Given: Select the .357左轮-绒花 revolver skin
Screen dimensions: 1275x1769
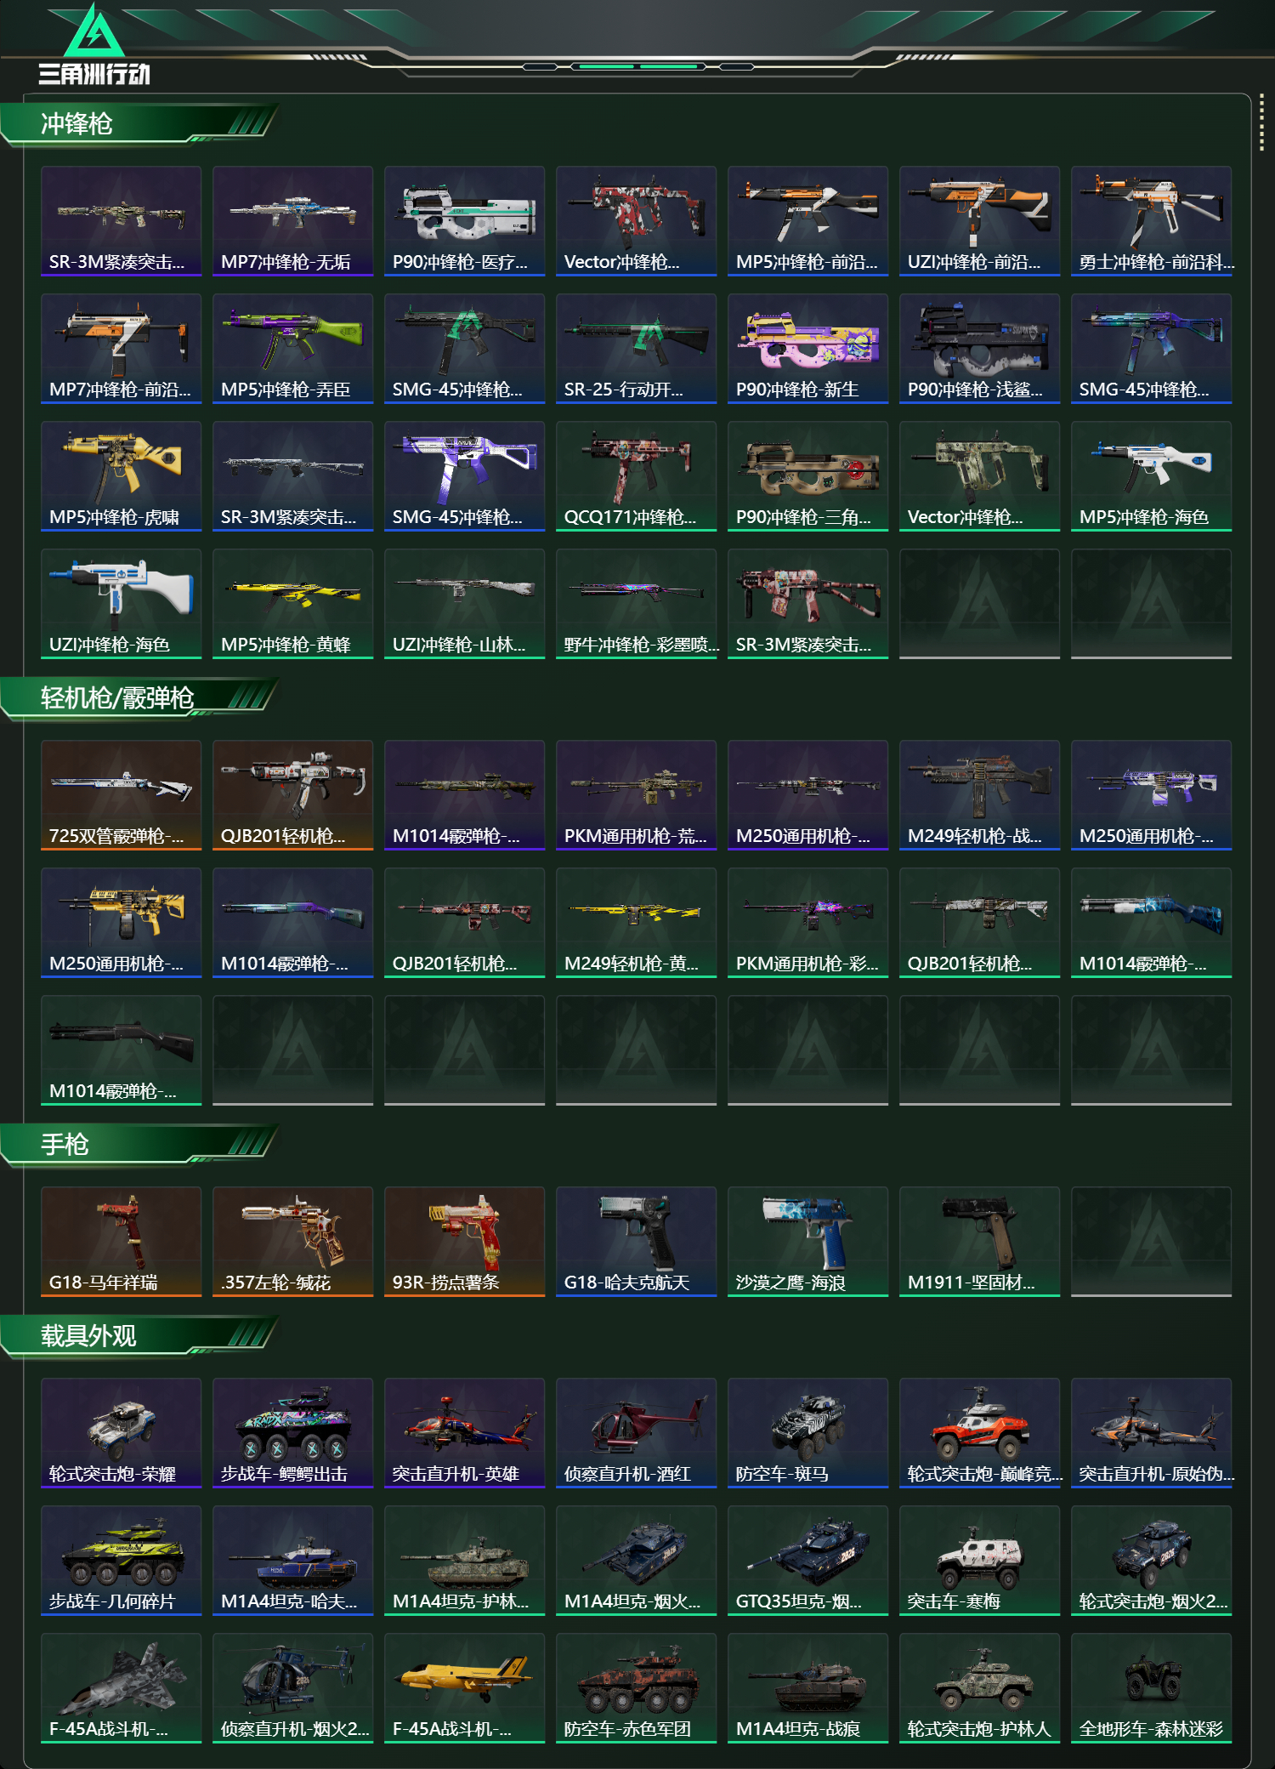Looking at the screenshot, I should coord(292,1242).
